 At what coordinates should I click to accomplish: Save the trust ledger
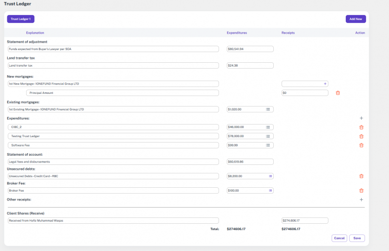(x=357, y=238)
